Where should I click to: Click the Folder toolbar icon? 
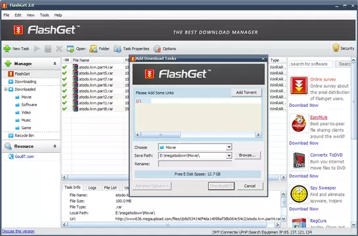pyautogui.click(x=93, y=49)
